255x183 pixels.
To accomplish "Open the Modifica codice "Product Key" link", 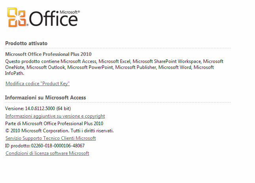I will tap(38, 84).
